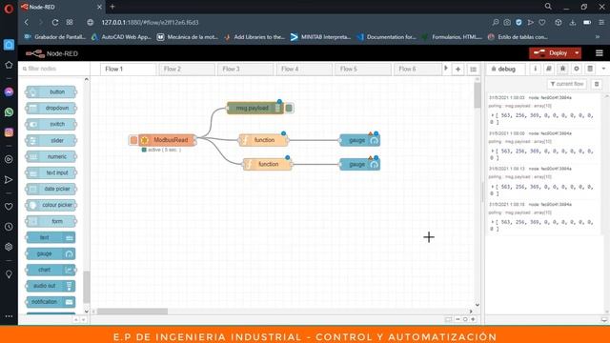This screenshot has height=343, width=610.
Task: Expand the third debug array message
Action: [493, 187]
